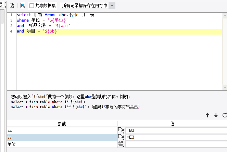
Task: Click the where 单位 line in editor
Action: click(42, 20)
